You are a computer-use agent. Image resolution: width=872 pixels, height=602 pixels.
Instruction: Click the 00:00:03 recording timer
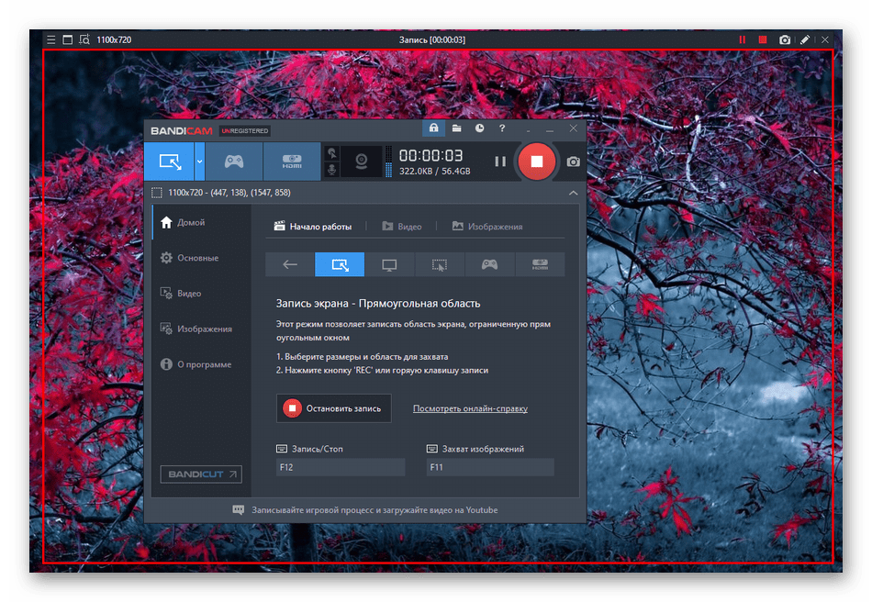pos(431,156)
